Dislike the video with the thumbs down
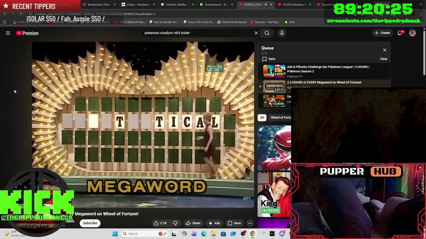 coord(175,223)
